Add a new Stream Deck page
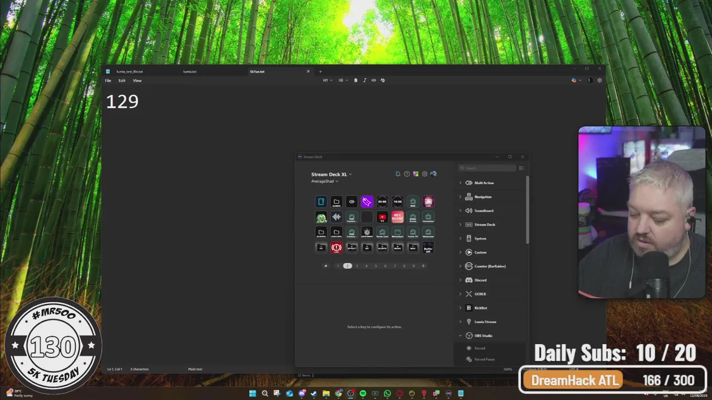Viewport: 712px width, 400px height. click(x=423, y=266)
